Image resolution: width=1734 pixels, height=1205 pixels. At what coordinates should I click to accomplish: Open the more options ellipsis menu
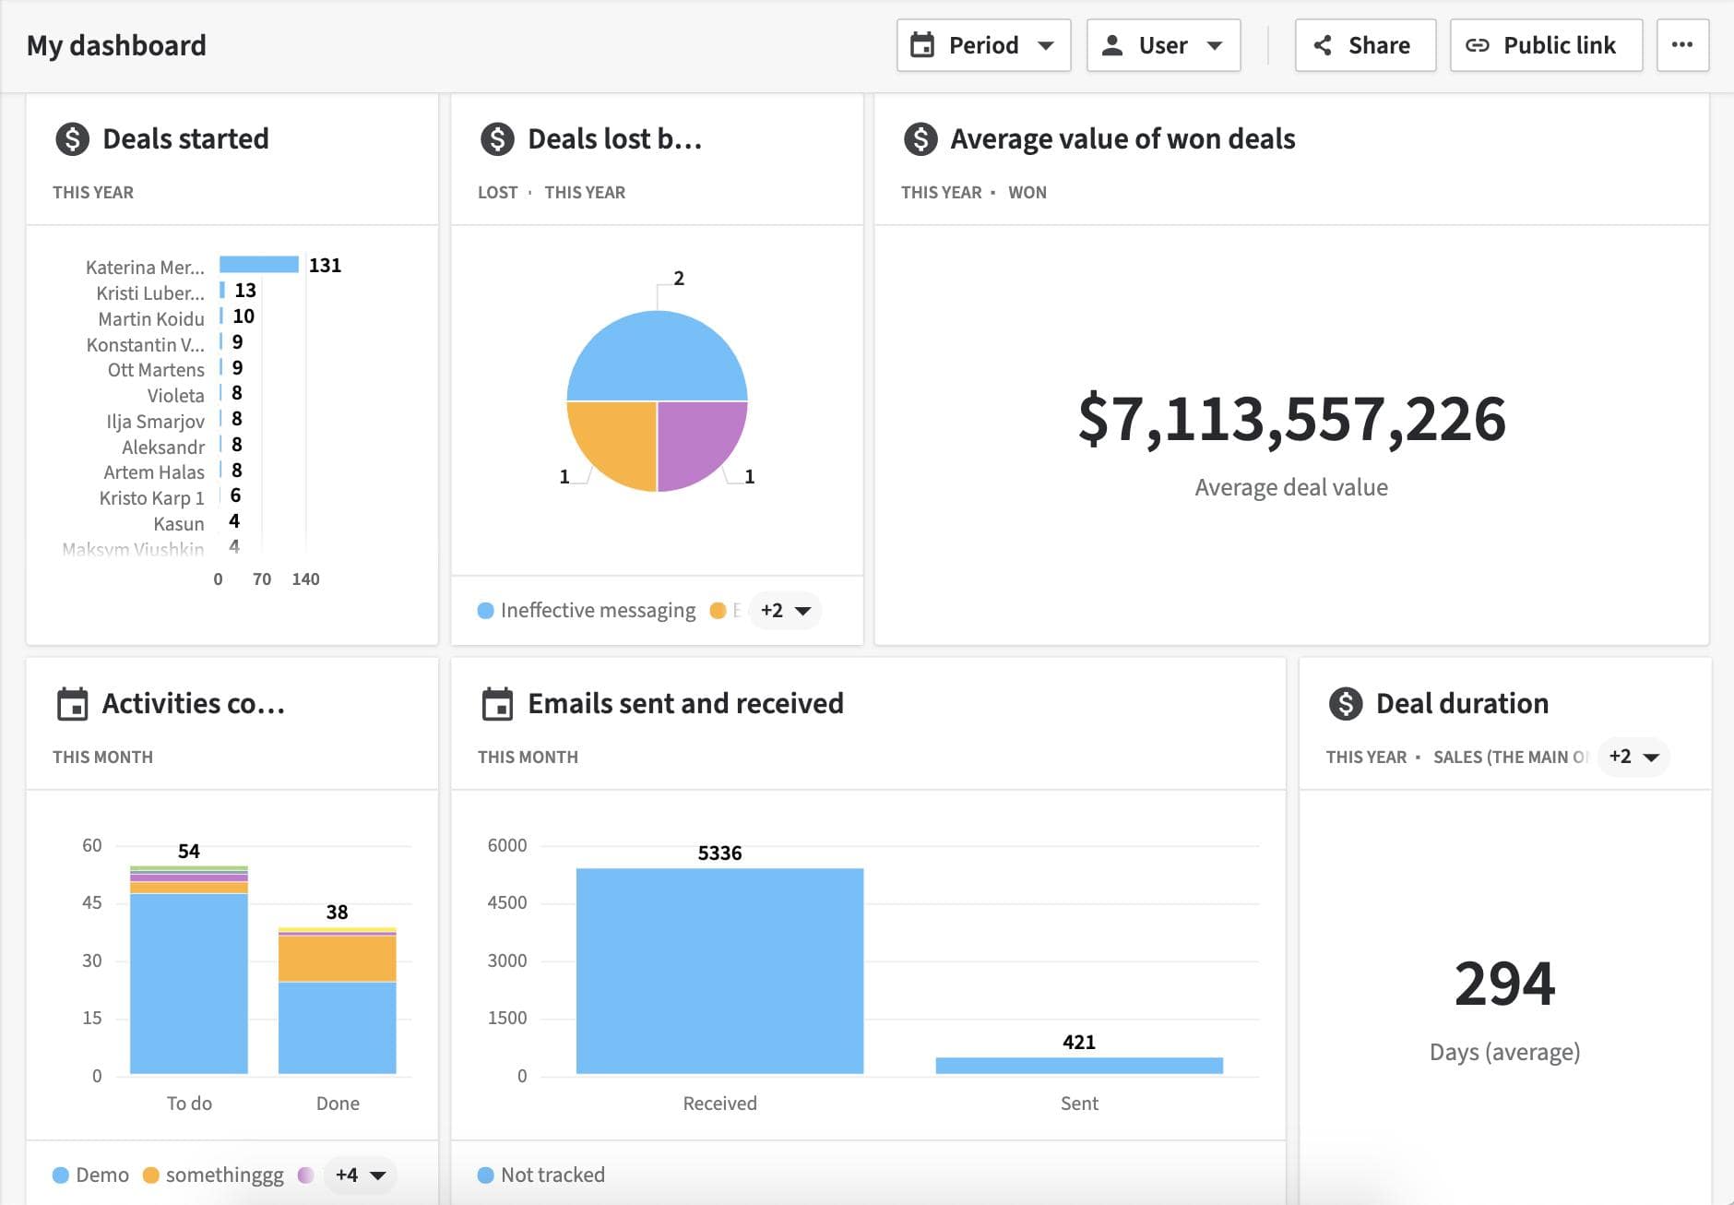click(1683, 44)
